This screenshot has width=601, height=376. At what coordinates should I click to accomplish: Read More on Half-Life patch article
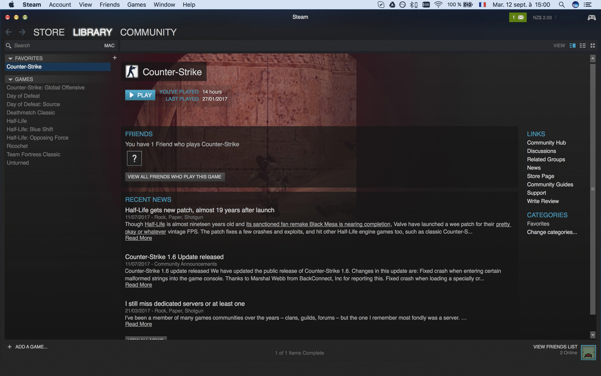tap(138, 238)
